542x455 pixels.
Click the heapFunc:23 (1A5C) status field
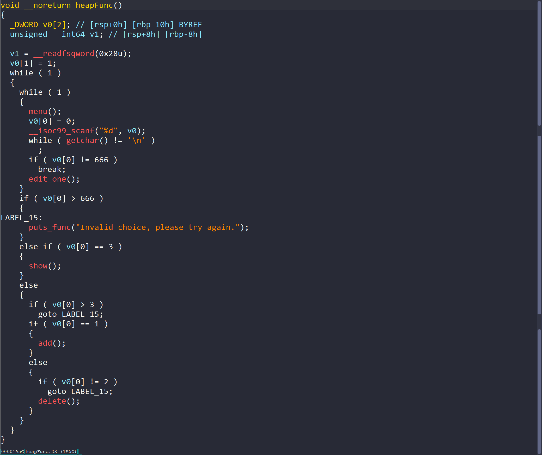point(51,452)
